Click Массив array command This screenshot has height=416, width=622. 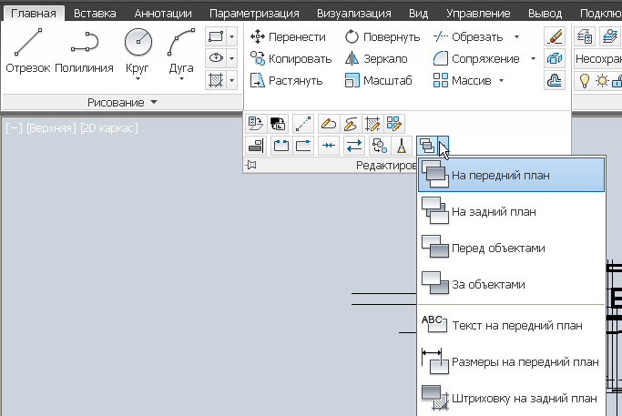[x=463, y=80]
